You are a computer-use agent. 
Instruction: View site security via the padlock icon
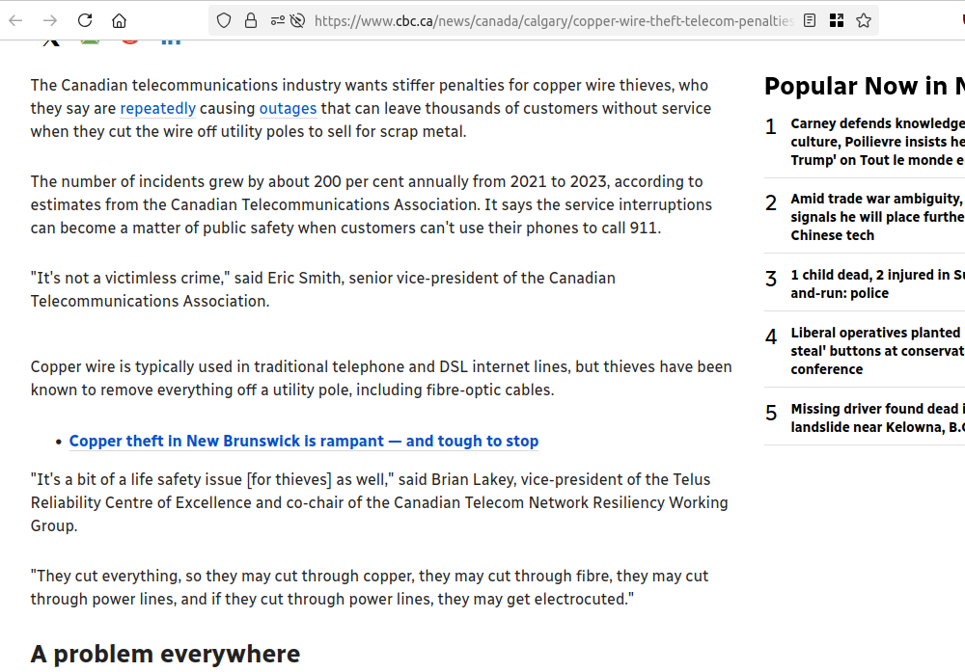tap(251, 21)
